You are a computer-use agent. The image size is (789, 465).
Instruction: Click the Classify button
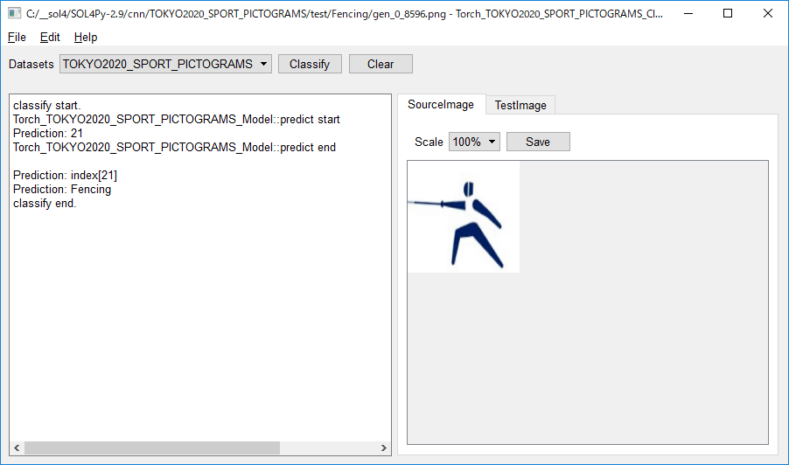[310, 64]
